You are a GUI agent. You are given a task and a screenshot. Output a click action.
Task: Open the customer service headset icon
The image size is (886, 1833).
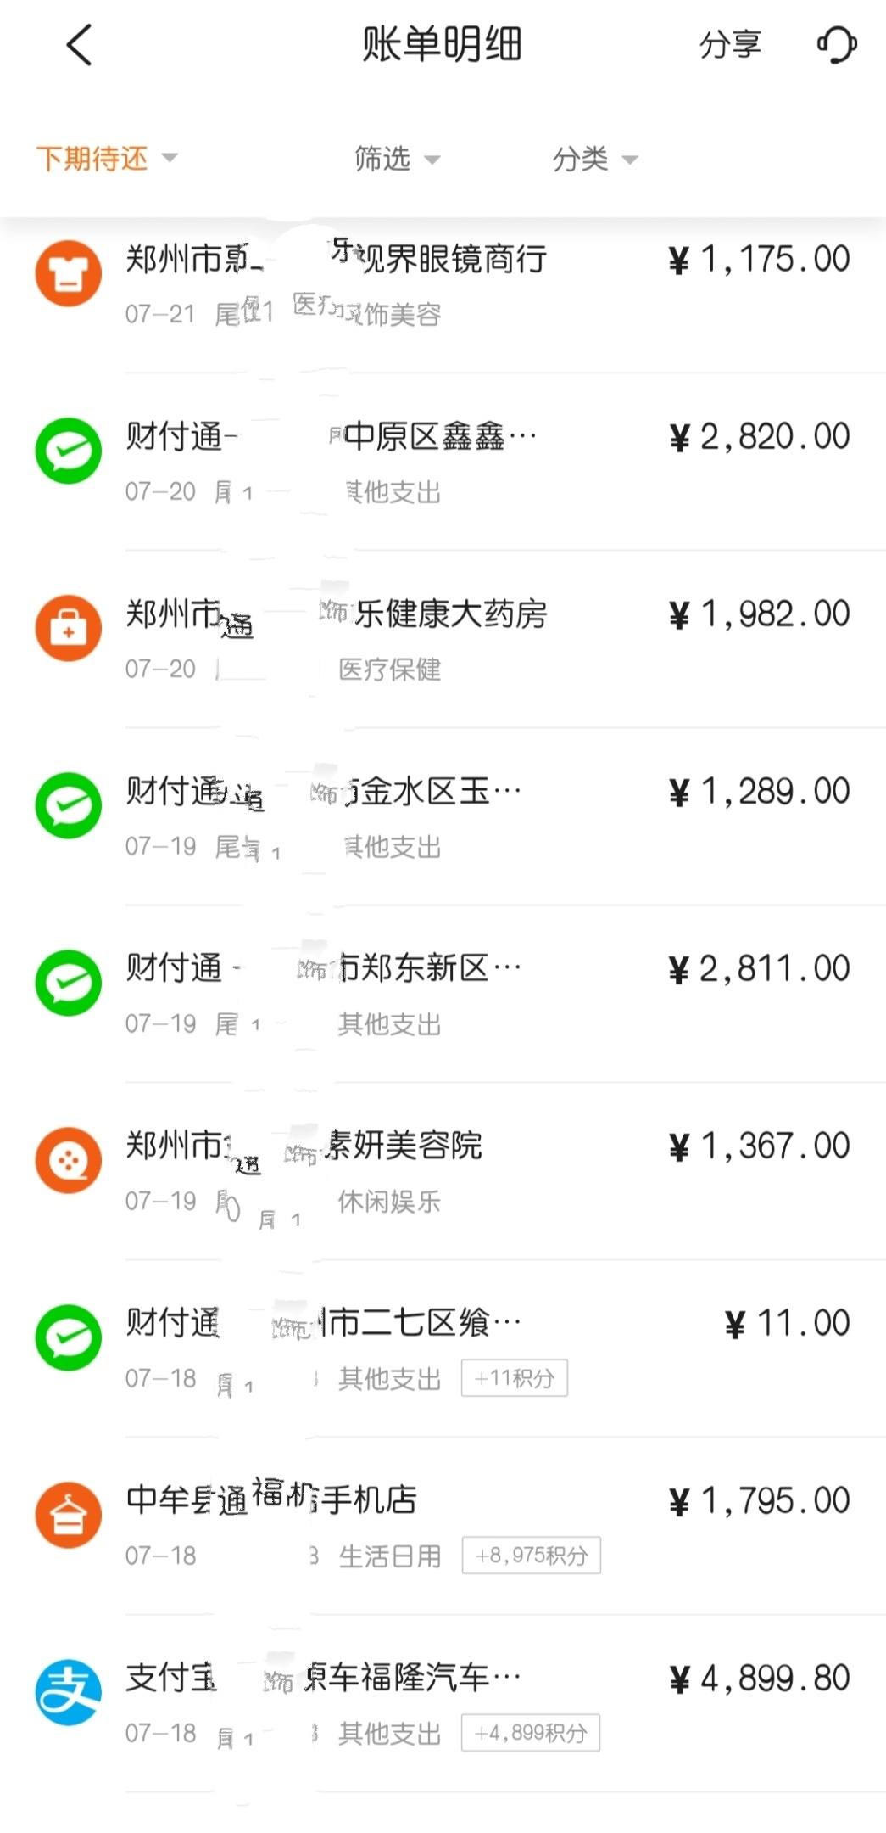pos(837,44)
